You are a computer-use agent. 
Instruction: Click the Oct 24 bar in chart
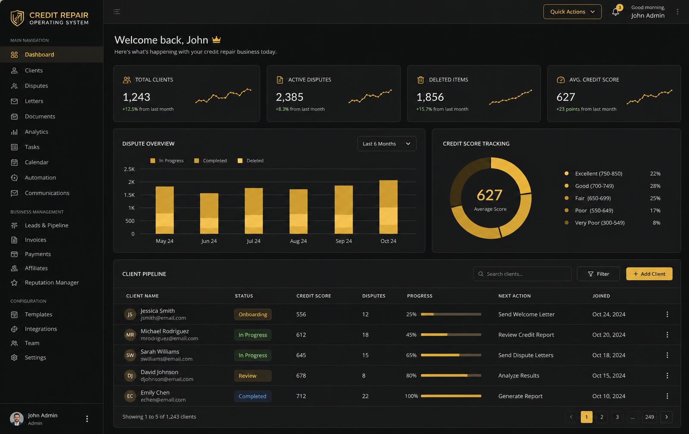(x=388, y=207)
